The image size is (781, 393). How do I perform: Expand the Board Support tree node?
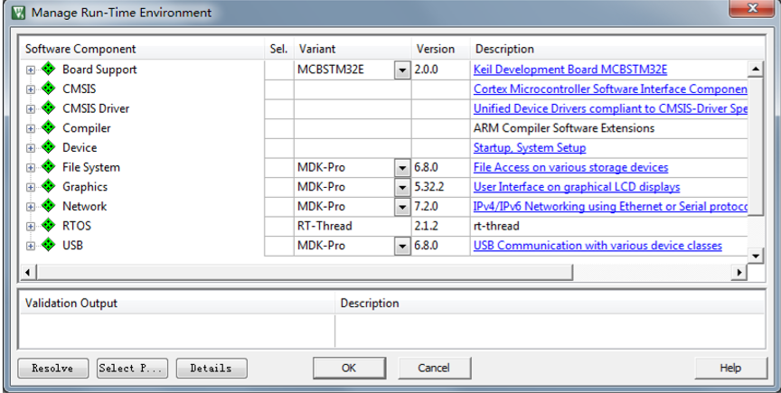(31, 70)
